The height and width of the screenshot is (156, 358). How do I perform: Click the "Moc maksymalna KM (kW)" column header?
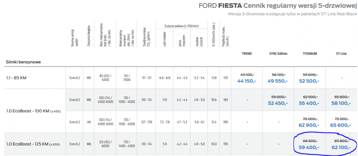(x=105, y=35)
